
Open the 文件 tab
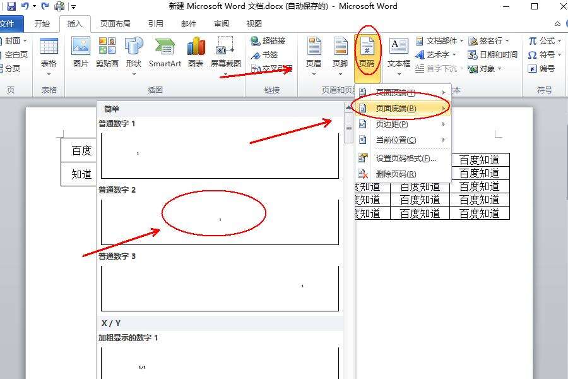[x=8, y=24]
